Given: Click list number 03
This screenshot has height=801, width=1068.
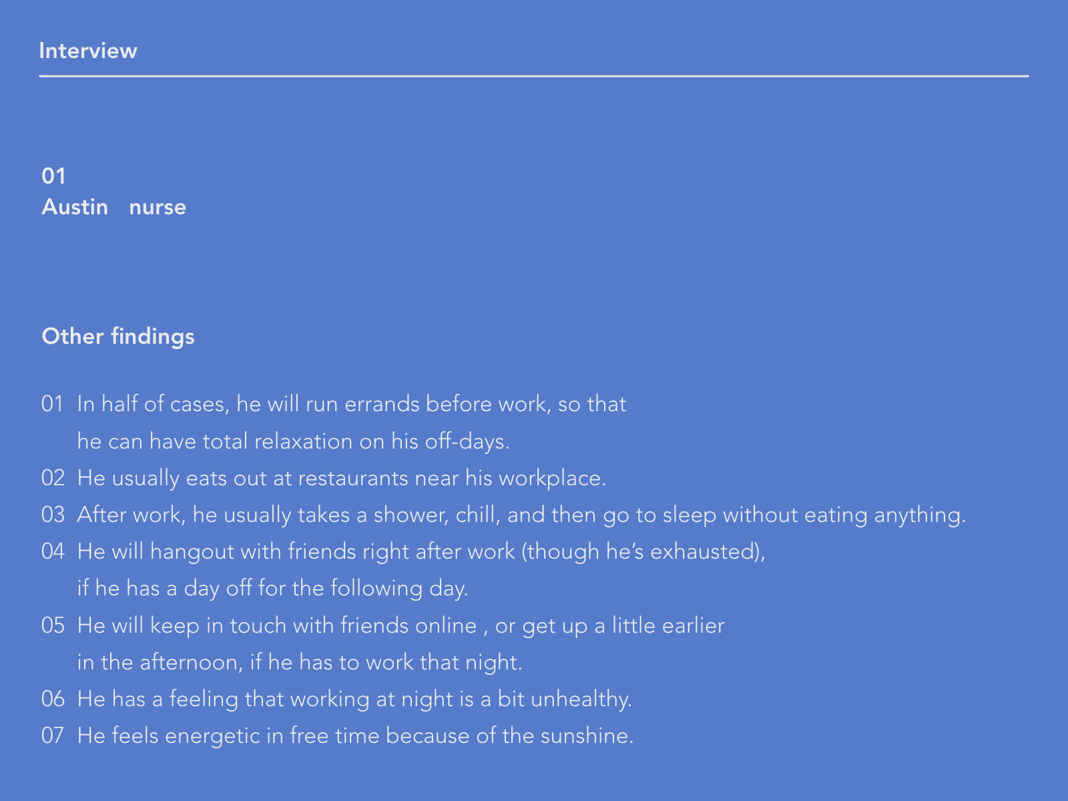Looking at the screenshot, I should (53, 515).
